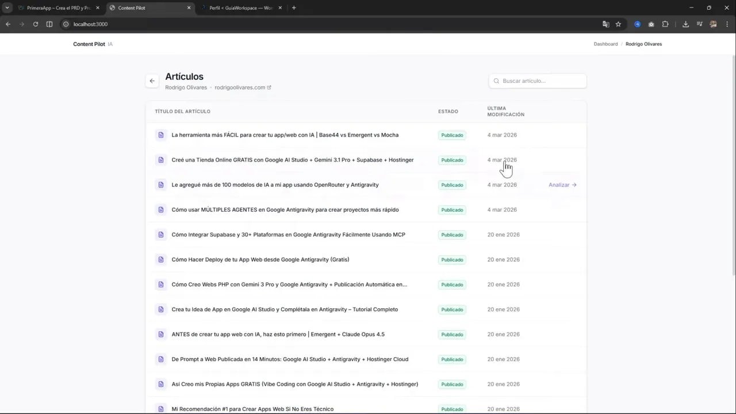
Task: Switch to the PrimeraApp browser tab
Action: pyautogui.click(x=57, y=7)
